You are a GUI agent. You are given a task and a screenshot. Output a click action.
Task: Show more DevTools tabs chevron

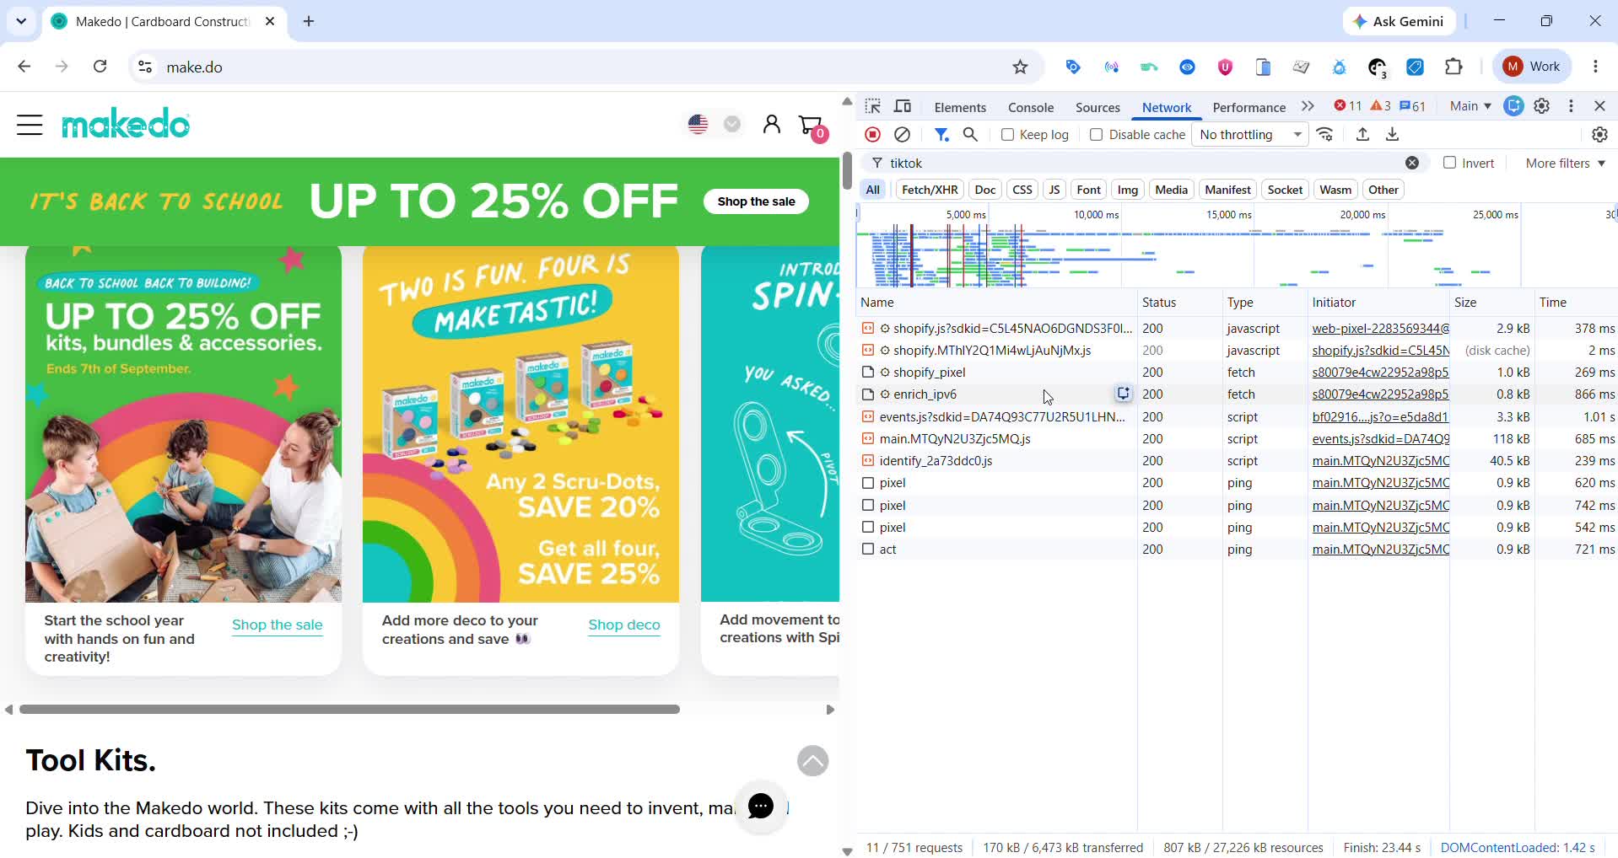click(1308, 106)
